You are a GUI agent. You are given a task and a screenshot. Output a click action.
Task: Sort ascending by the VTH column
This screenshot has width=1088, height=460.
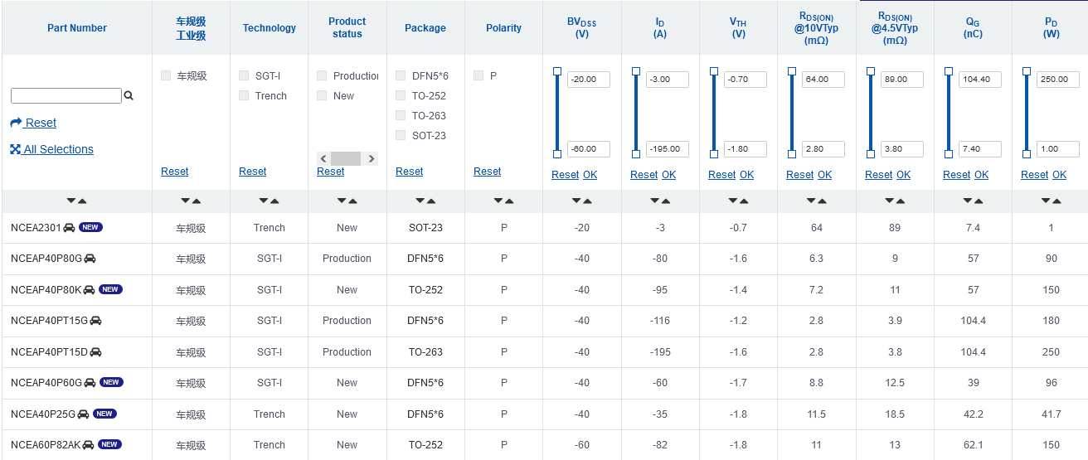tap(743, 201)
